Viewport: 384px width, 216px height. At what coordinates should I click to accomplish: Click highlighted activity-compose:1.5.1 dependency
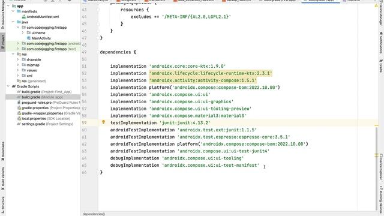pos(203,80)
